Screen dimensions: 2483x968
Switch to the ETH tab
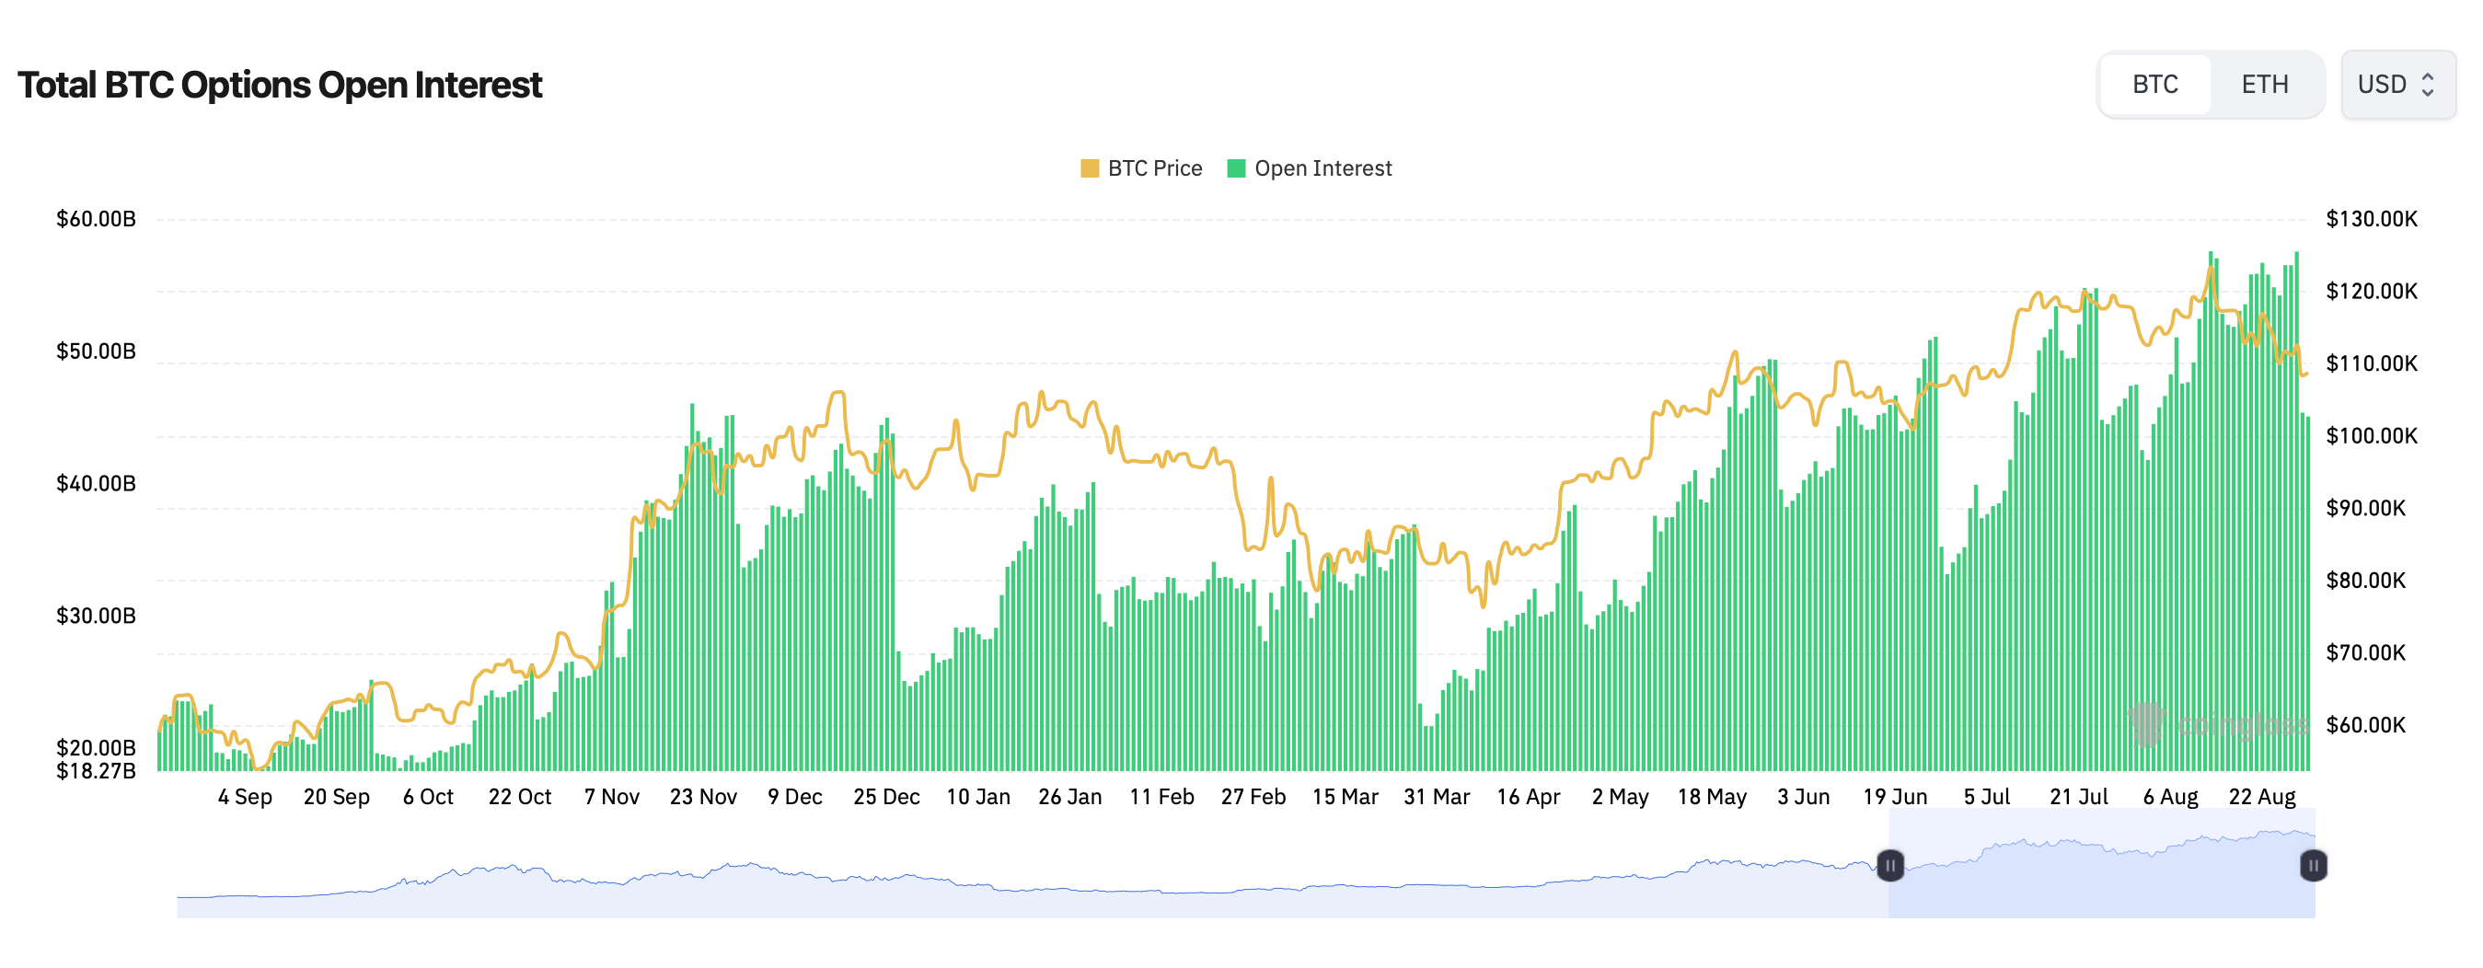pos(2263,85)
